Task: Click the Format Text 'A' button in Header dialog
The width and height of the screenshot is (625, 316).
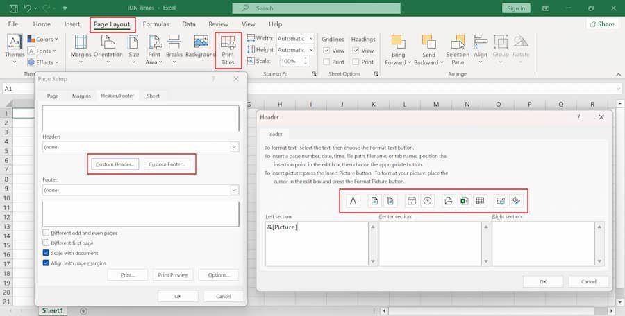Action: (x=353, y=201)
